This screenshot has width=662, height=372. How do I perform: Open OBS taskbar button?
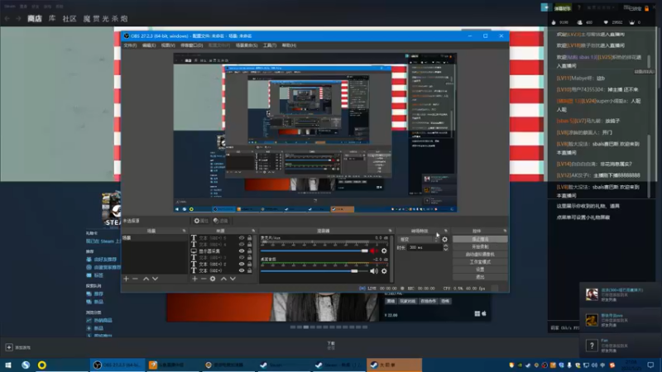point(118,365)
